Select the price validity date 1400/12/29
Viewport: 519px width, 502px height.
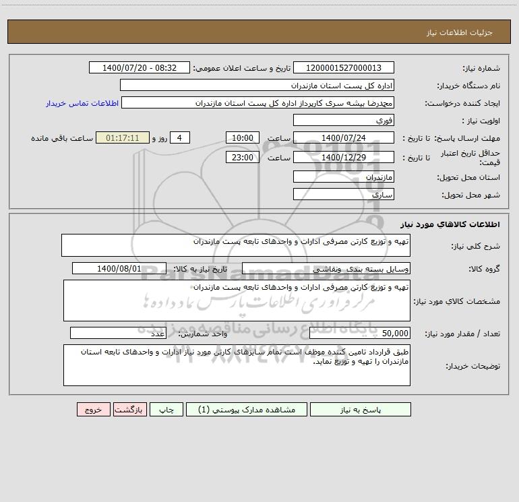point(344,157)
